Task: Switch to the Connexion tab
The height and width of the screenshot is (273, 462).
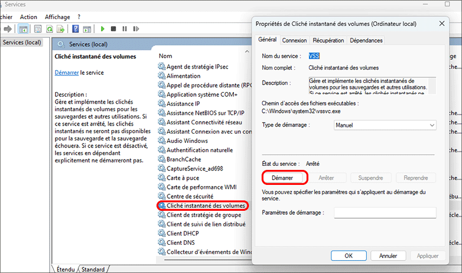Action: [x=295, y=40]
